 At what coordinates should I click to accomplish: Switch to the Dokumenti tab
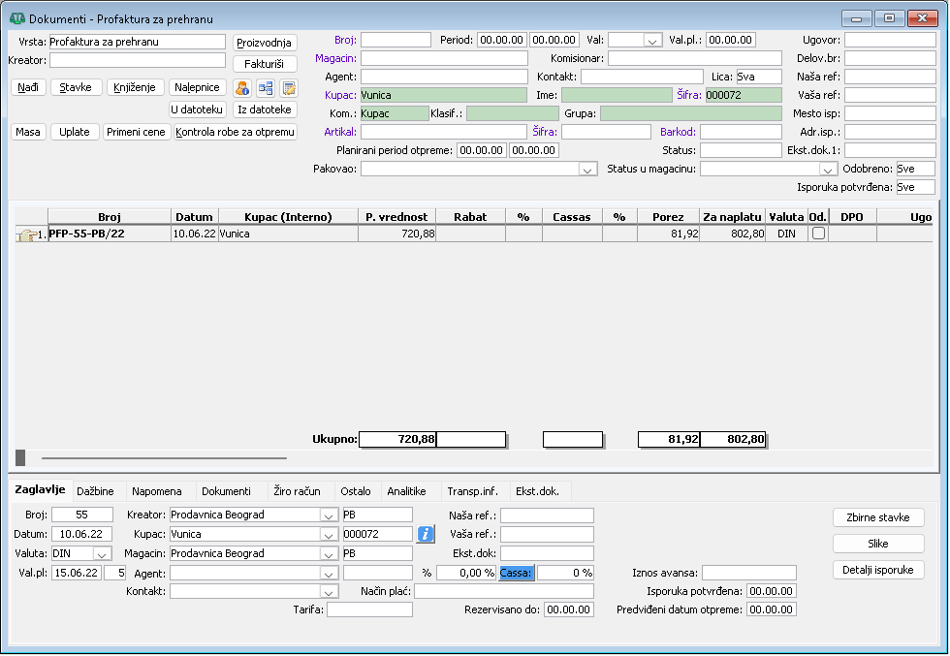coord(226,491)
